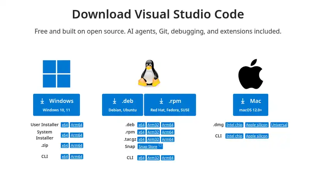Click the Linux Tux penguin icon
Viewport: 316px width, 177px height.
tap(149, 73)
